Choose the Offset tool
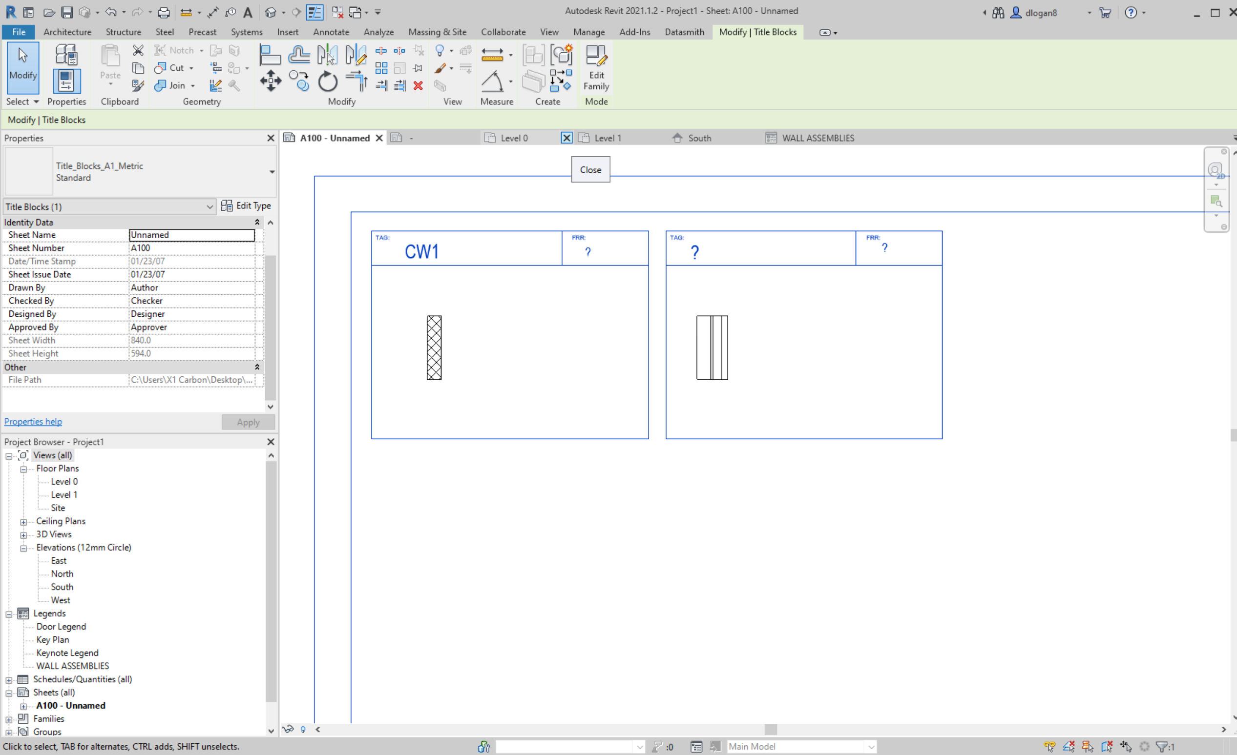 pos(299,55)
